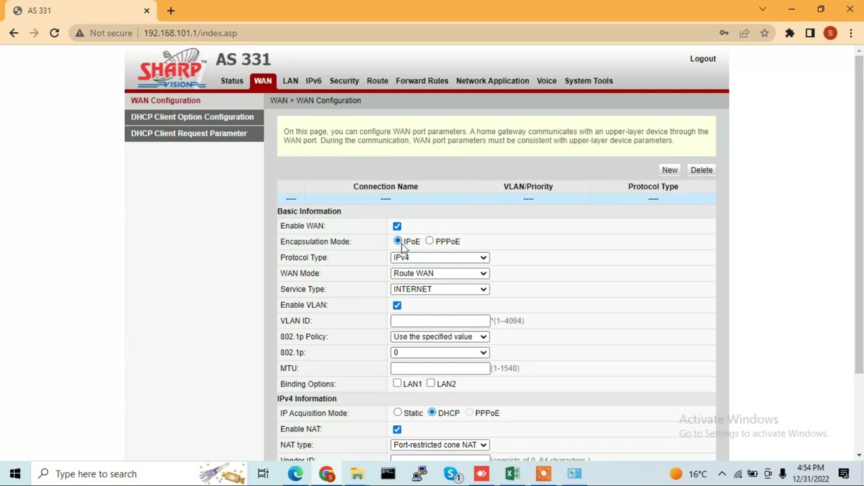Switch to the Status tab
864x486 pixels.
pos(232,80)
